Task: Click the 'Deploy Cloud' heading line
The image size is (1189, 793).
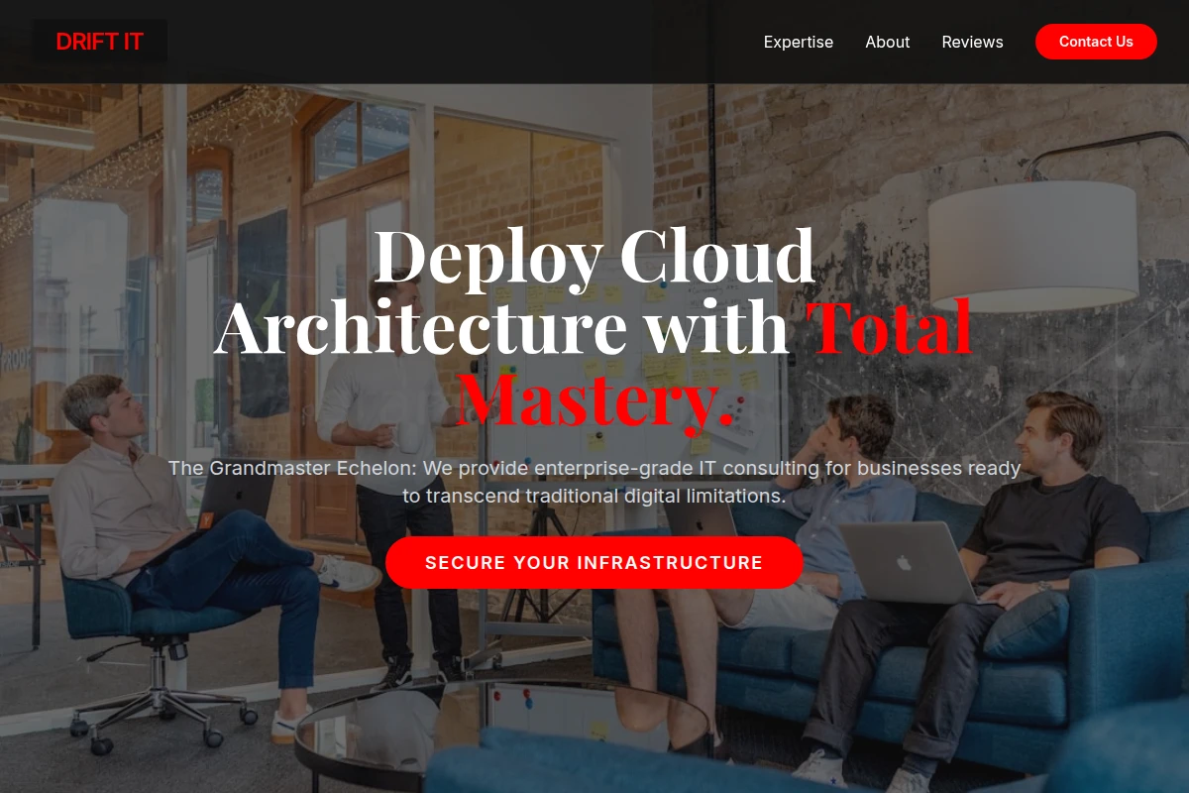Action: [x=594, y=256]
